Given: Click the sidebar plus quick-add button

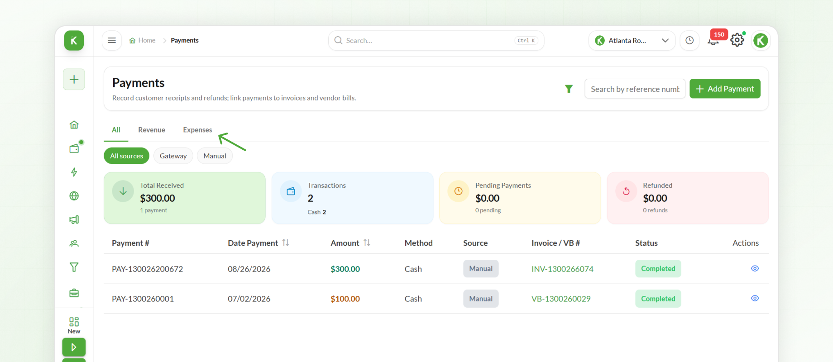Looking at the screenshot, I should coord(74,80).
